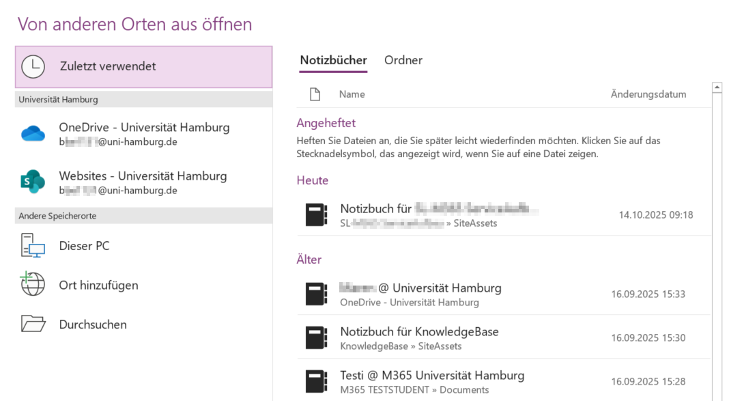Viewport: 729px width, 401px height.
Task: Click the SharePoint Websites icon
Action: tap(33, 182)
